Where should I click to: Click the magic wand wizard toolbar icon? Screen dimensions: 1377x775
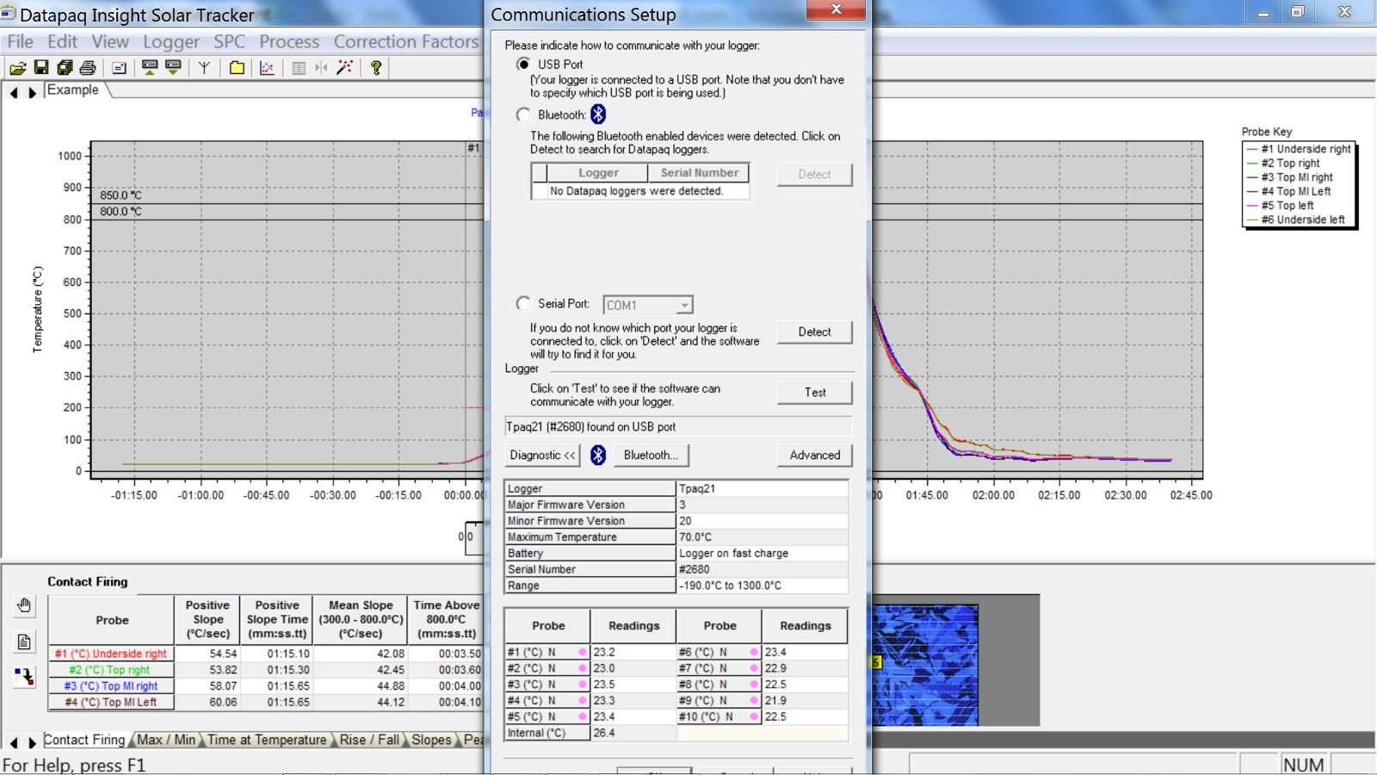click(x=345, y=68)
